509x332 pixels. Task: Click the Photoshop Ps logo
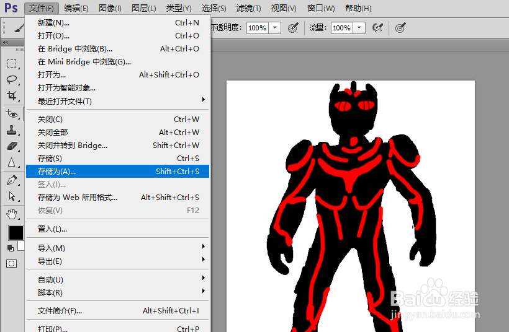click(11, 7)
